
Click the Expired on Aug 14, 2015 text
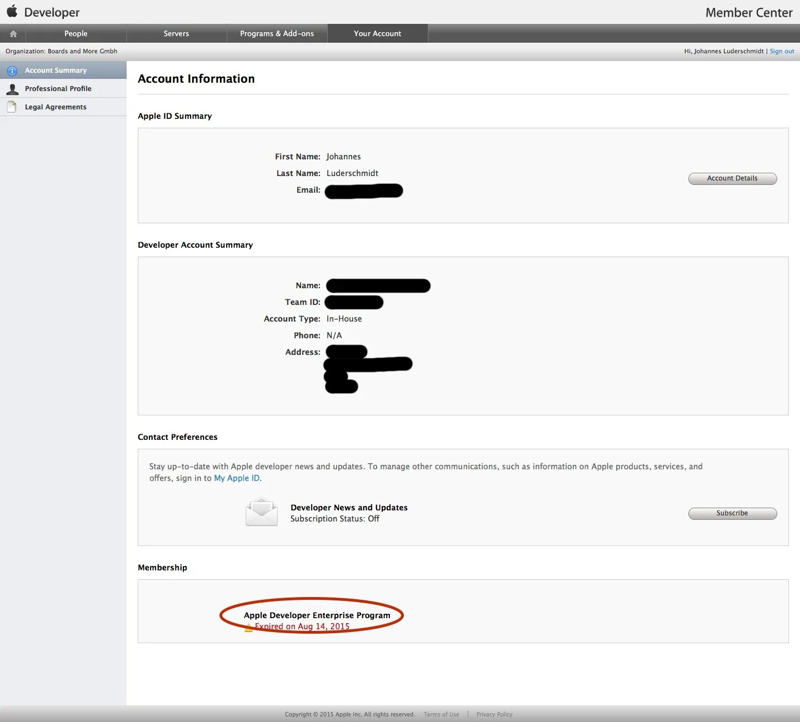point(302,626)
